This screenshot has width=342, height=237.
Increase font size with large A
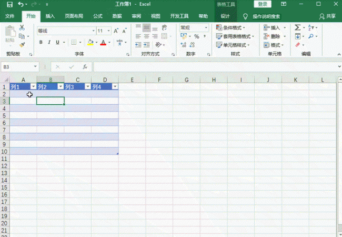pos(116,31)
